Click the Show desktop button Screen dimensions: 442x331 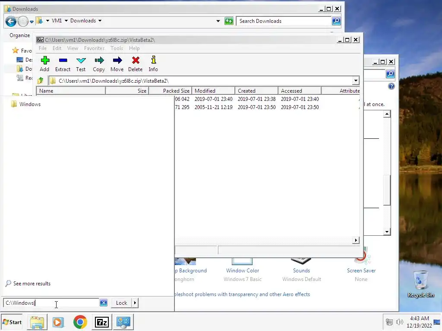437,322
